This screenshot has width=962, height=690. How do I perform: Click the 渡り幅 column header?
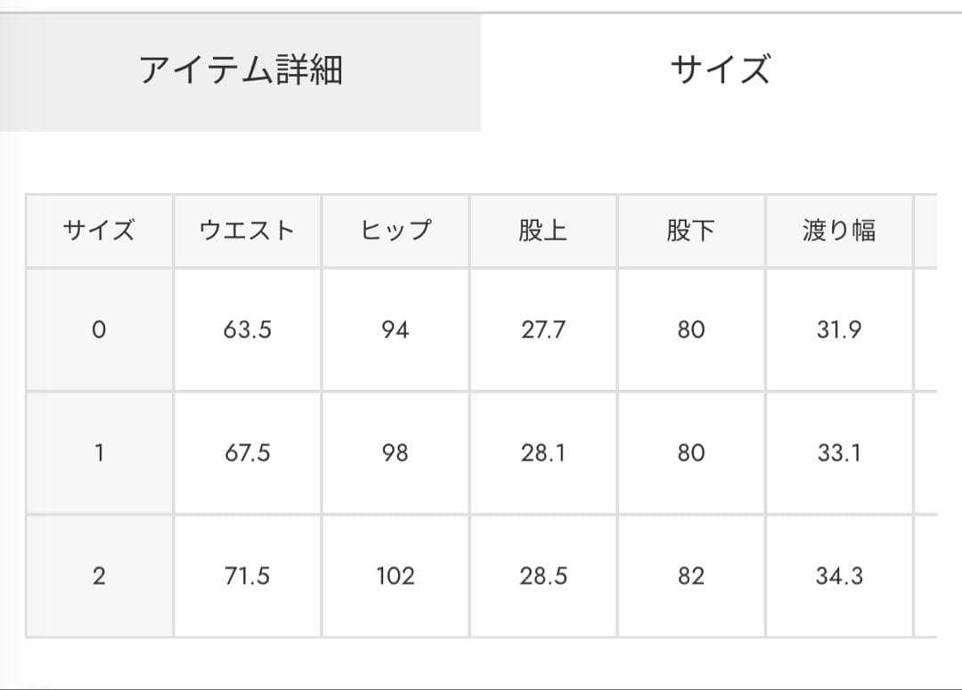[838, 231]
